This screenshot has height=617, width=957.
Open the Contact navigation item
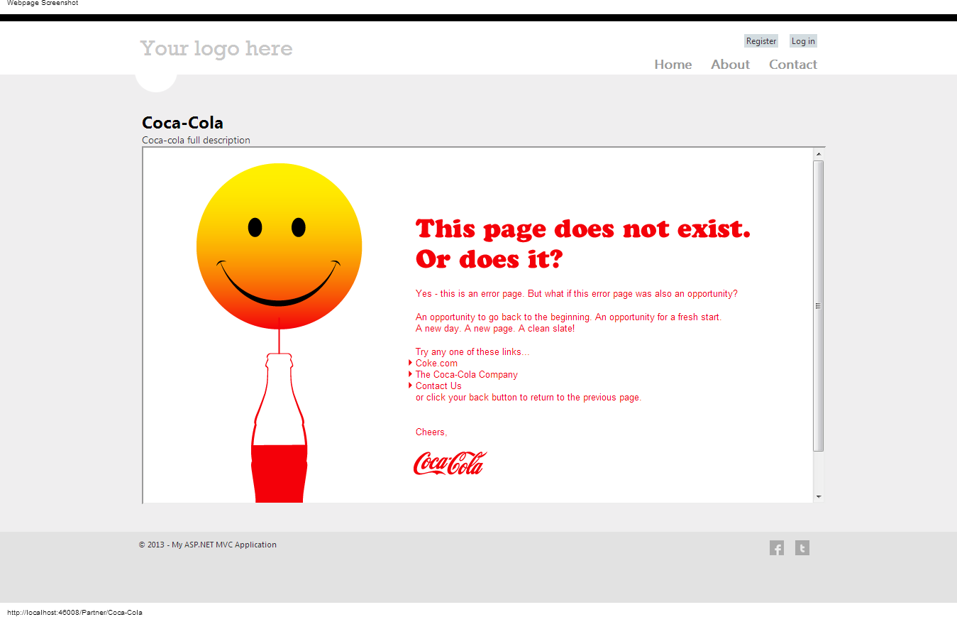[792, 64]
